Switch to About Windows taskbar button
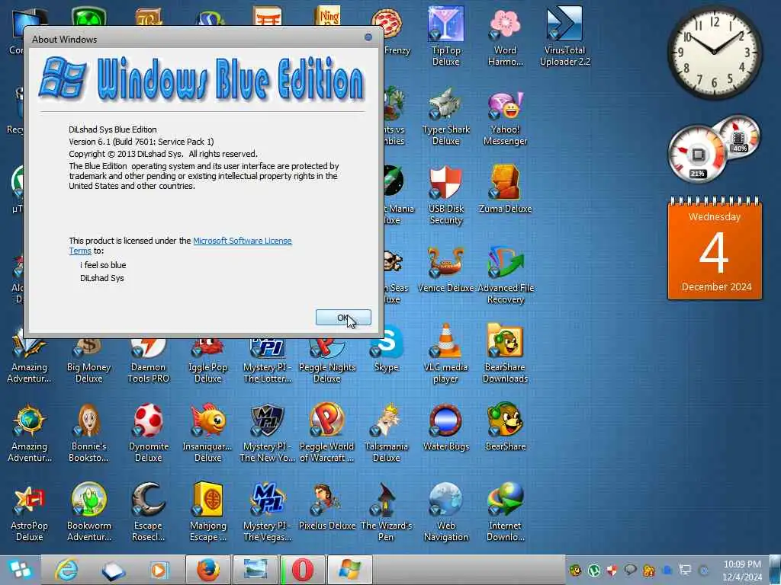The image size is (781, 585). (349, 570)
